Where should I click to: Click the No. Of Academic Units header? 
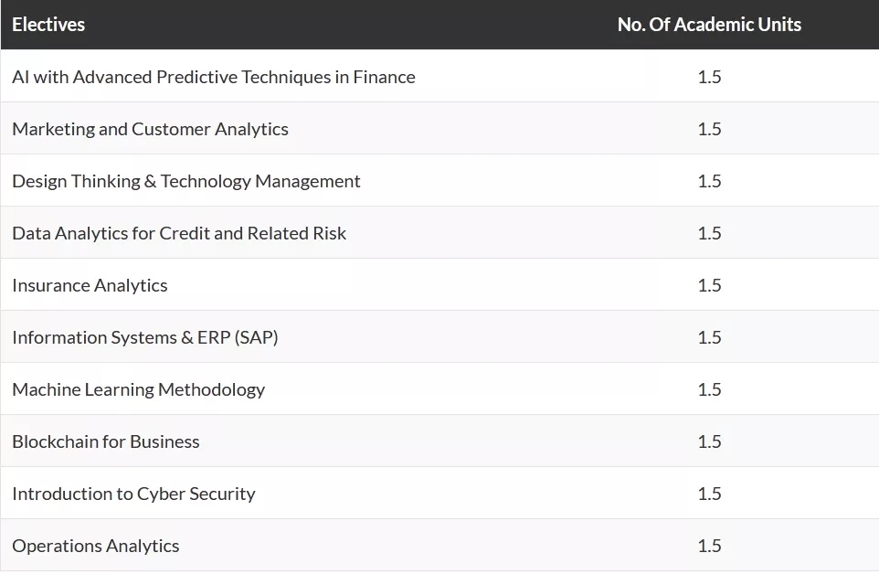point(709,25)
